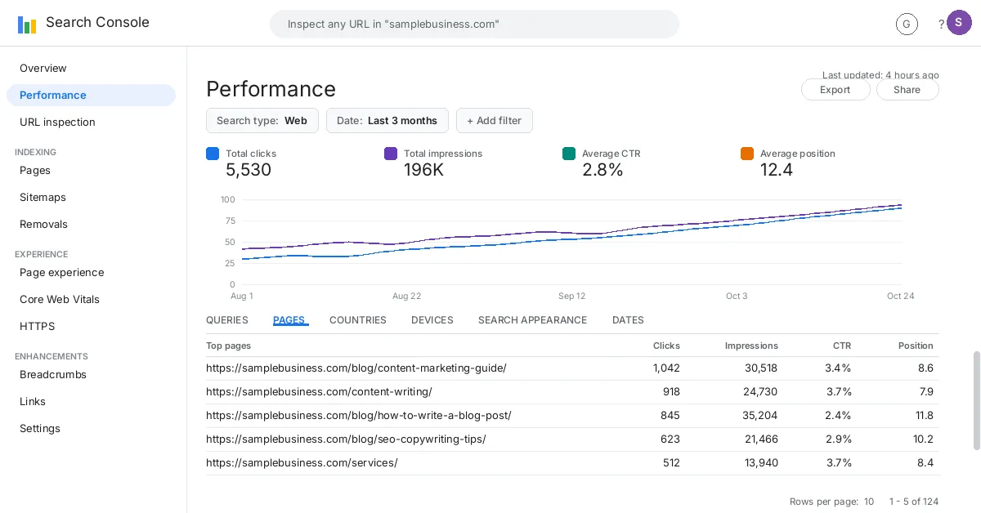Select the PAGES tab

[289, 320]
